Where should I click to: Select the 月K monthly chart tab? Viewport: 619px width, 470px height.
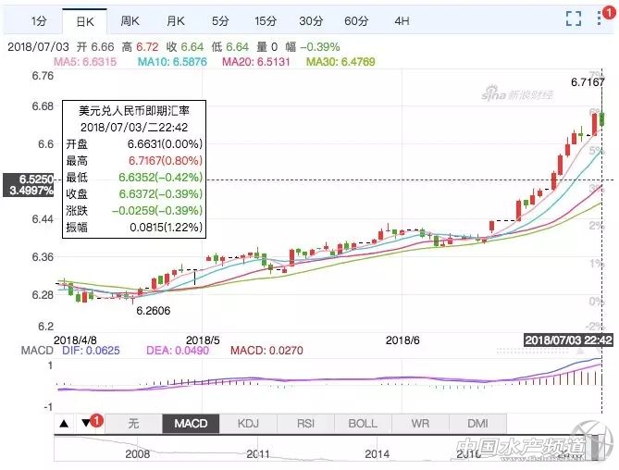coord(176,20)
